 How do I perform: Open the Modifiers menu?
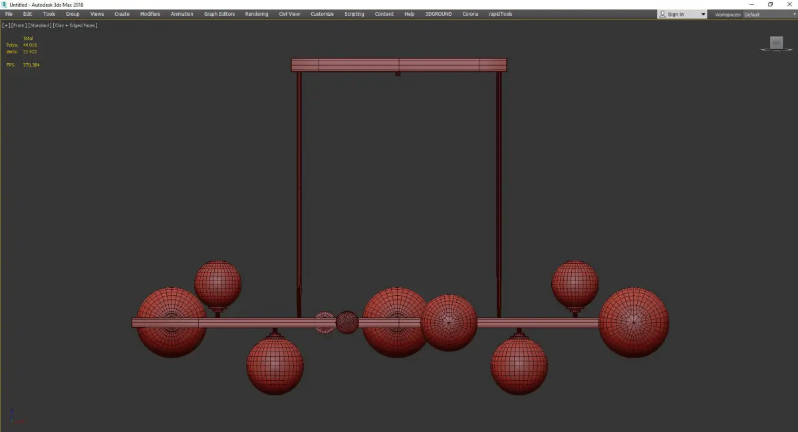pos(150,14)
